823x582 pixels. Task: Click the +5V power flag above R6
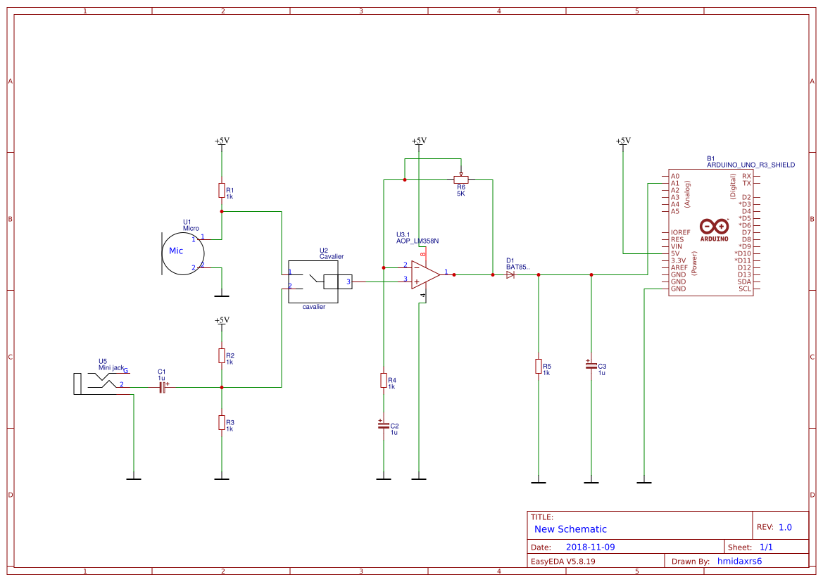(419, 139)
